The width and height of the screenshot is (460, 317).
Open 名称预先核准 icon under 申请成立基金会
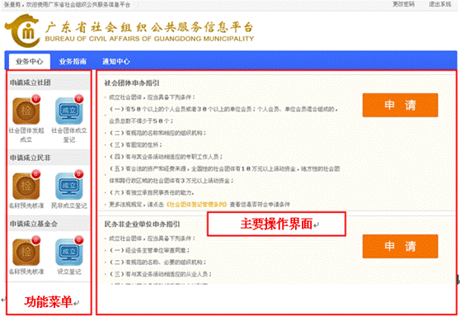pos(26,252)
